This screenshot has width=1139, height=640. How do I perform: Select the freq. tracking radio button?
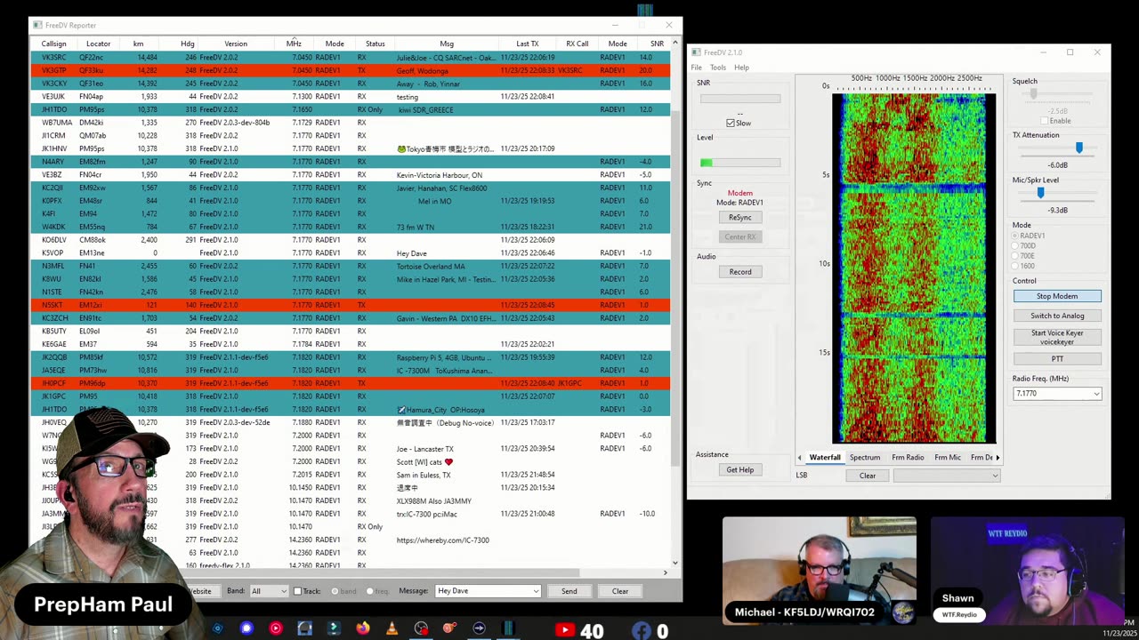369,591
